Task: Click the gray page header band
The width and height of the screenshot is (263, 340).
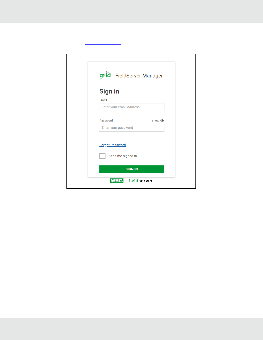Action: (131, 11)
